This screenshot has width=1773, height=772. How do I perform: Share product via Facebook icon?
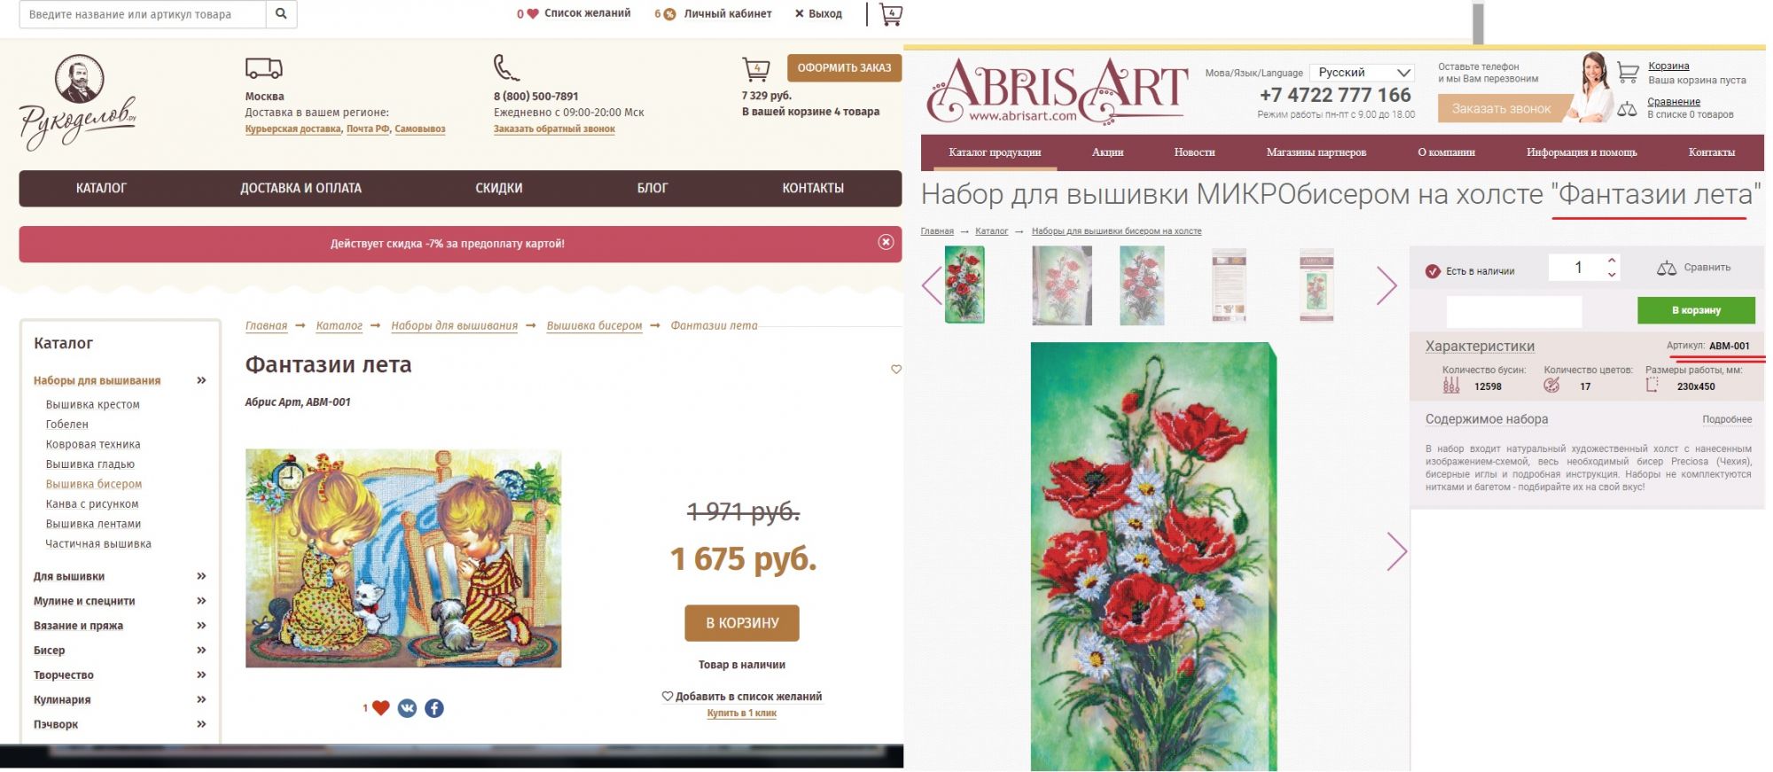[x=434, y=708]
